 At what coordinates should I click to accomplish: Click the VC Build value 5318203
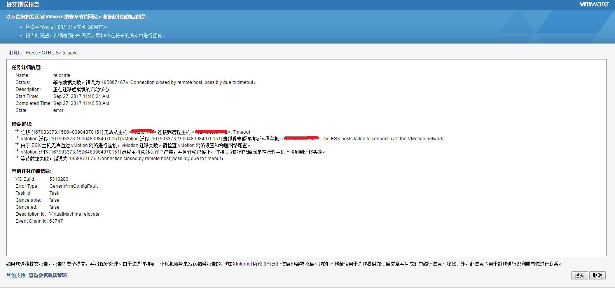point(59,179)
